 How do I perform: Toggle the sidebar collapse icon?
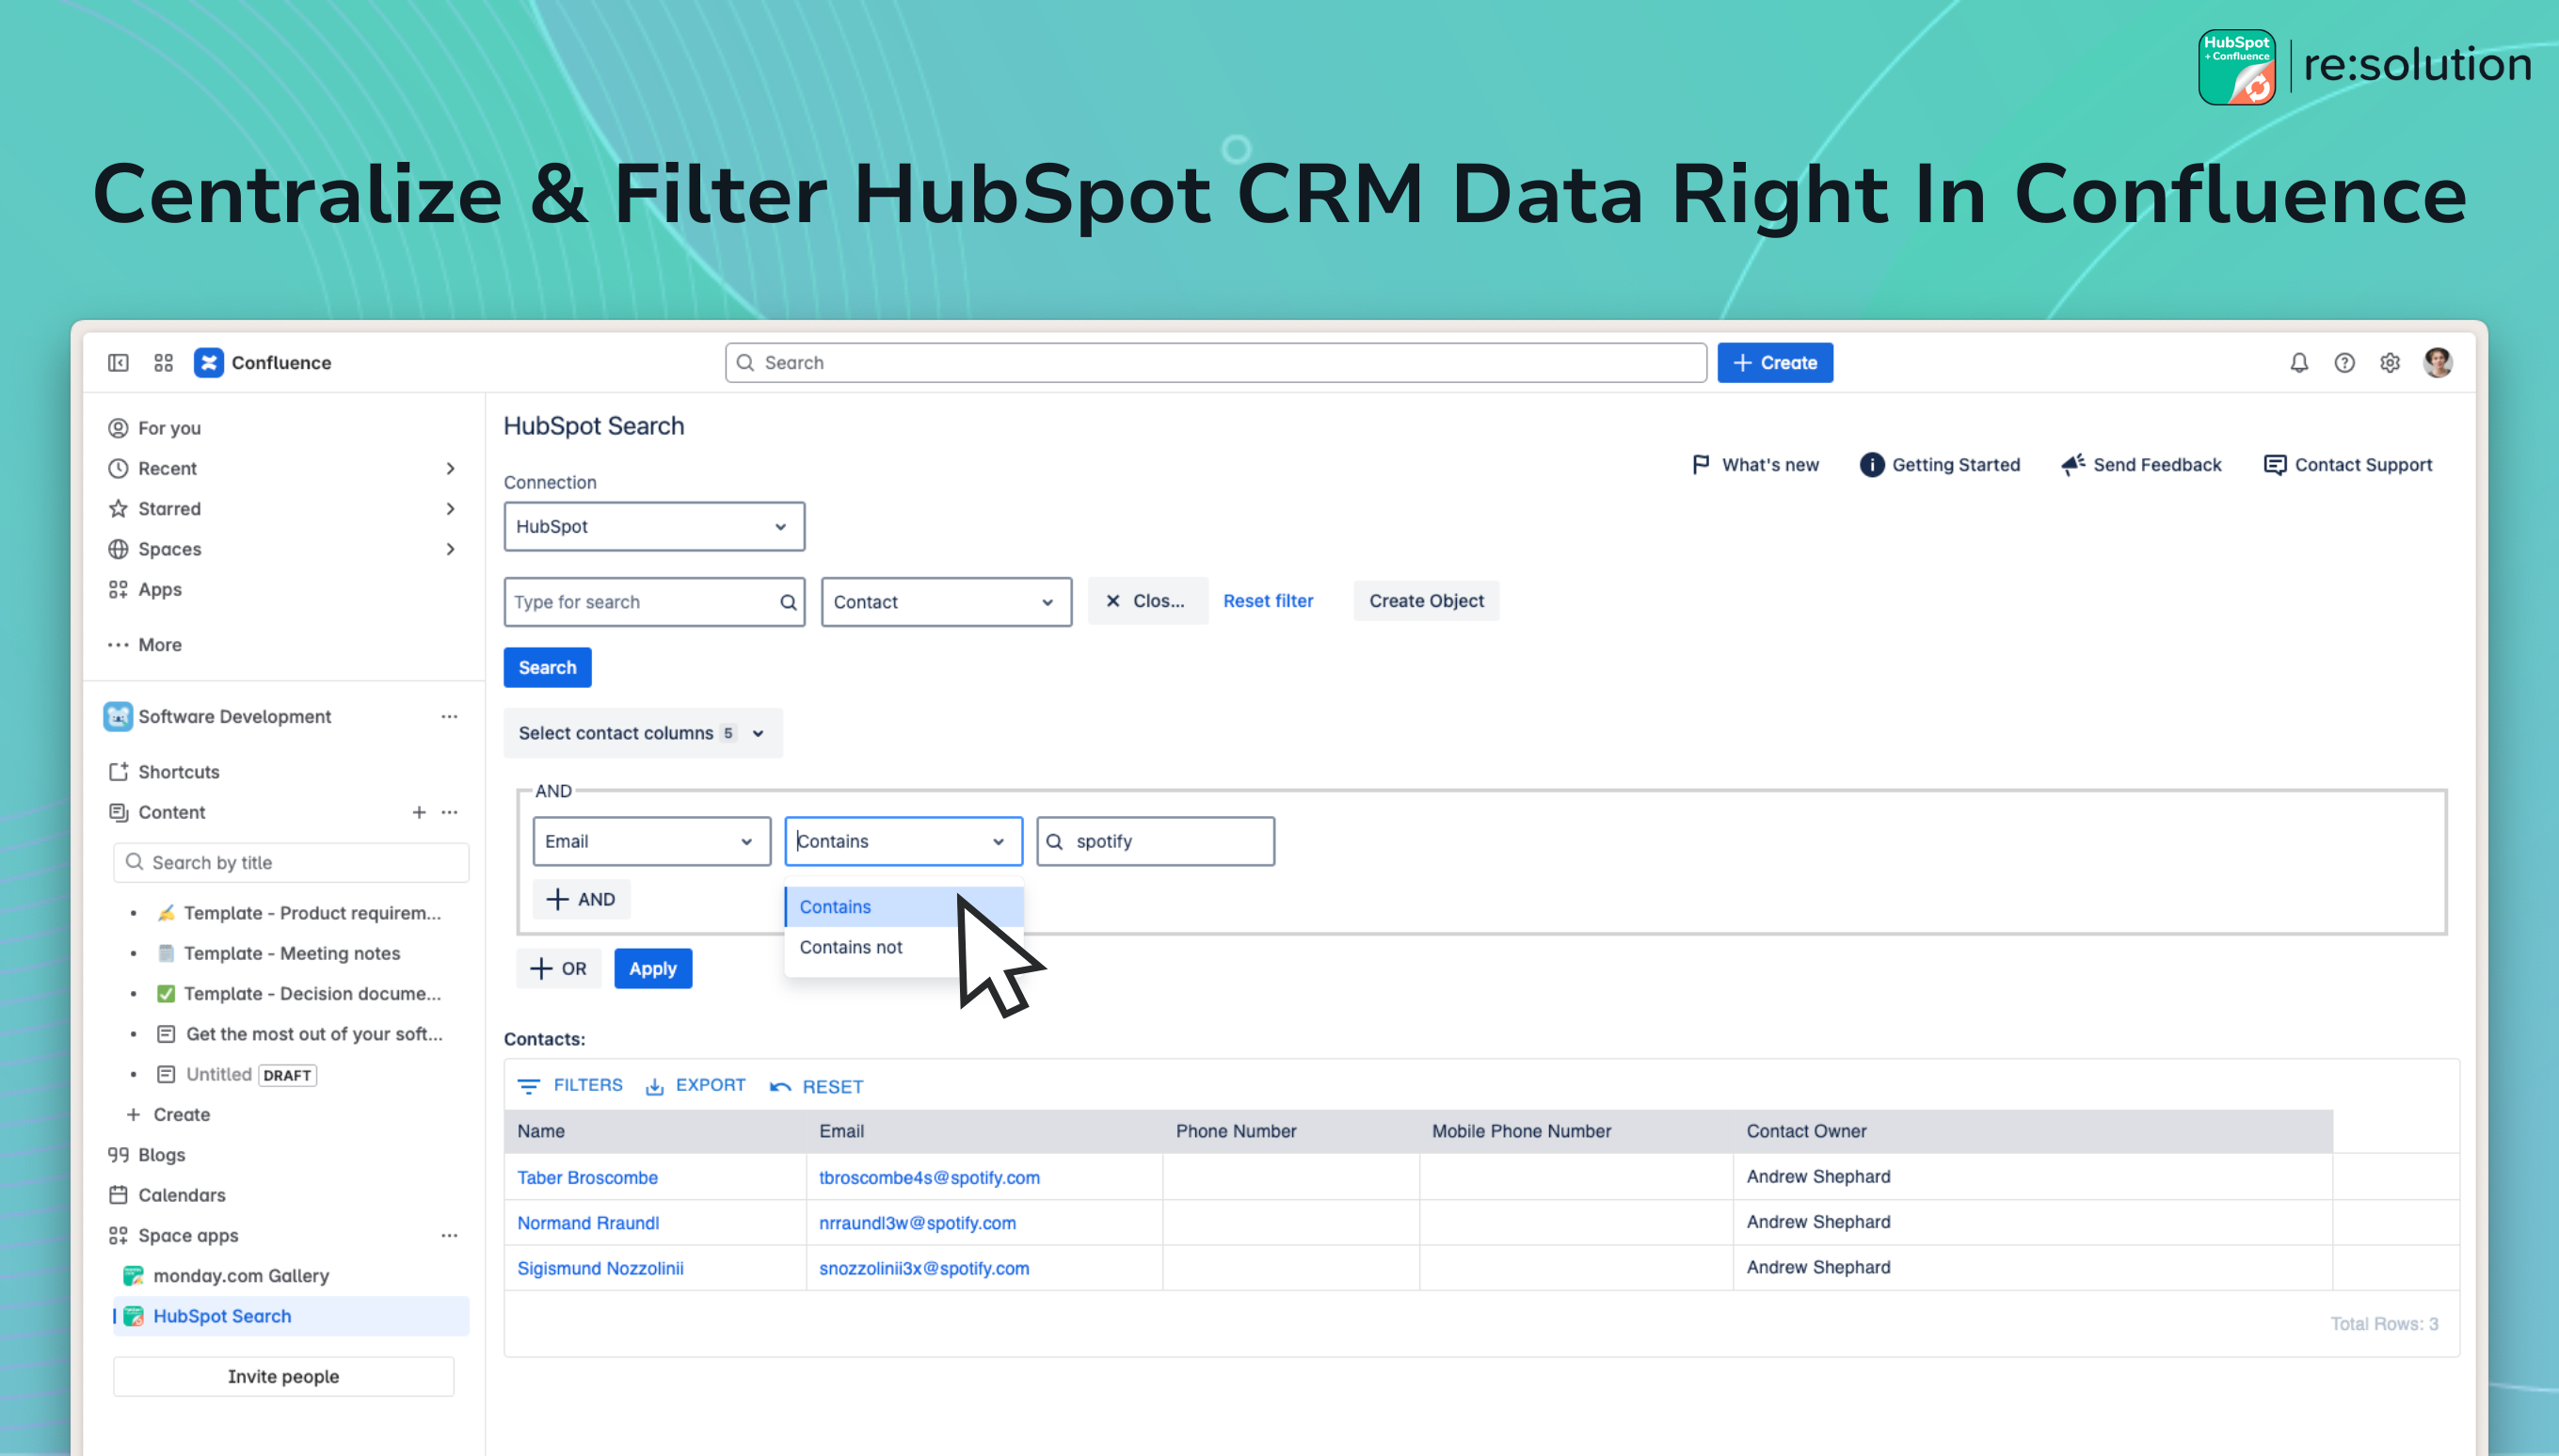(x=118, y=363)
